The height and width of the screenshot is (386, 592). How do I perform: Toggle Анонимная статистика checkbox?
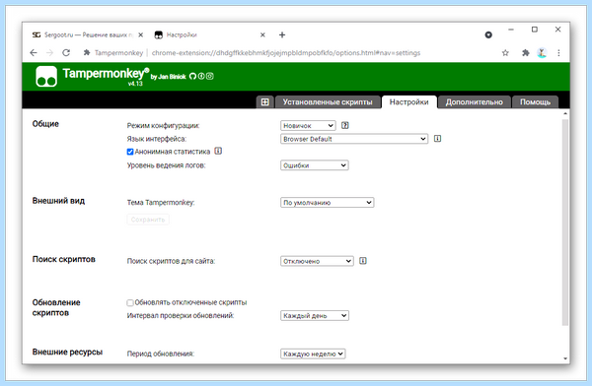pyautogui.click(x=130, y=152)
